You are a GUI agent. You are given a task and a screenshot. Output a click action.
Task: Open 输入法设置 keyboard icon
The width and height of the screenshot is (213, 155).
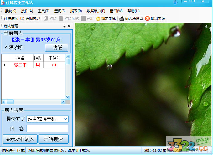pyautogui.click(x=122, y=19)
